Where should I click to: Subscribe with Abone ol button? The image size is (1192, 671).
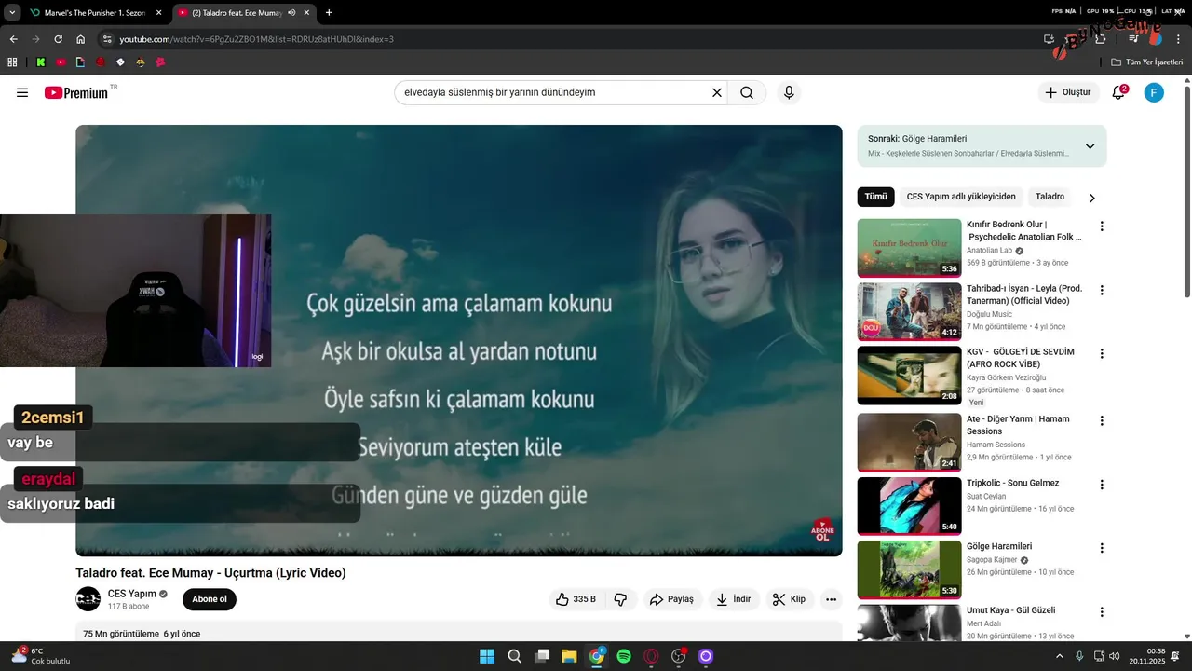pos(210,599)
